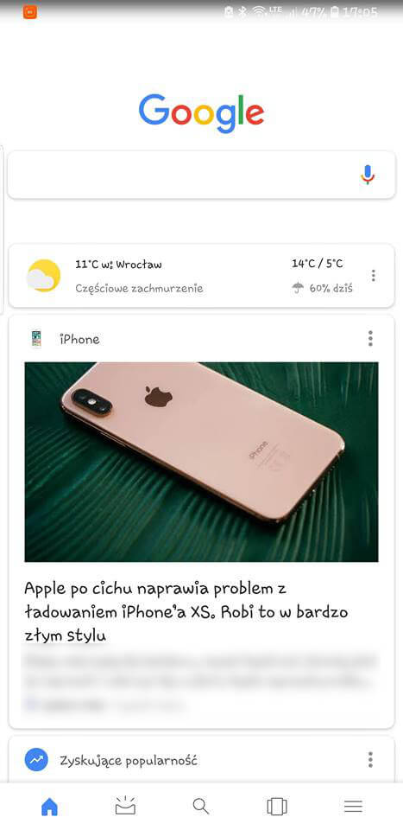Expand options for Zyskujące popularność card
This screenshot has width=403, height=830.
370,760
